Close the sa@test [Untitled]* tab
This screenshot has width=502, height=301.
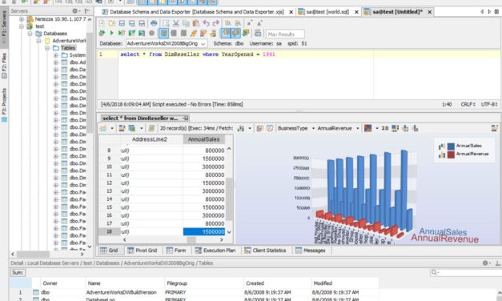coord(430,12)
